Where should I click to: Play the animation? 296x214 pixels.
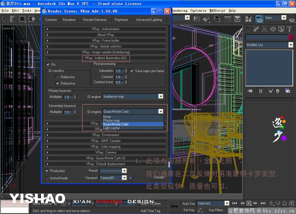(249, 203)
